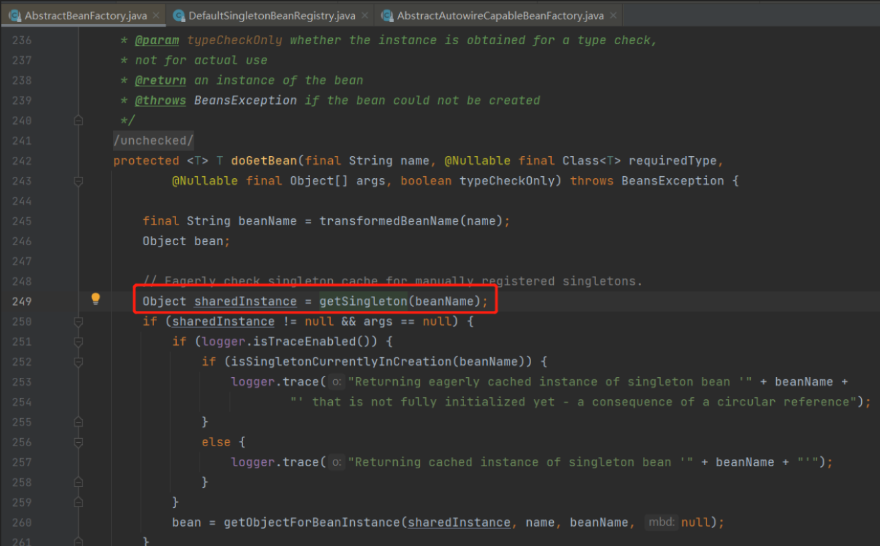880x546 pixels.
Task: Open the AbstractAutowireCapableBeanFactory.java tab
Action: (500, 15)
